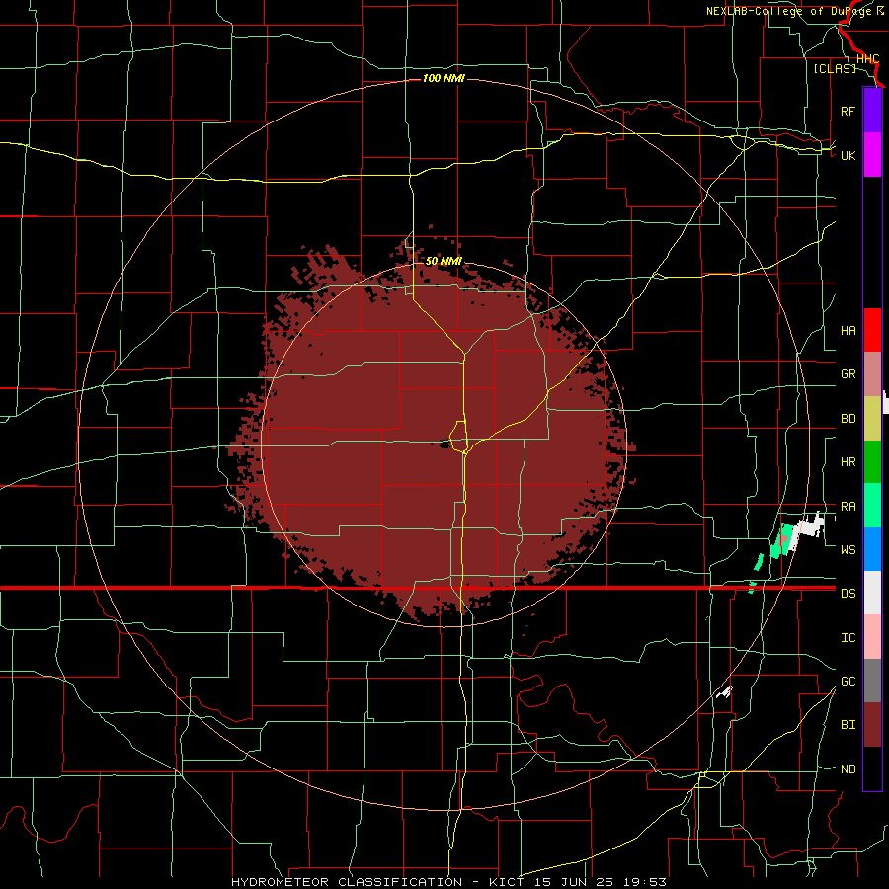Click the GC legend label
The height and width of the screenshot is (889, 889).
pyautogui.click(x=848, y=682)
